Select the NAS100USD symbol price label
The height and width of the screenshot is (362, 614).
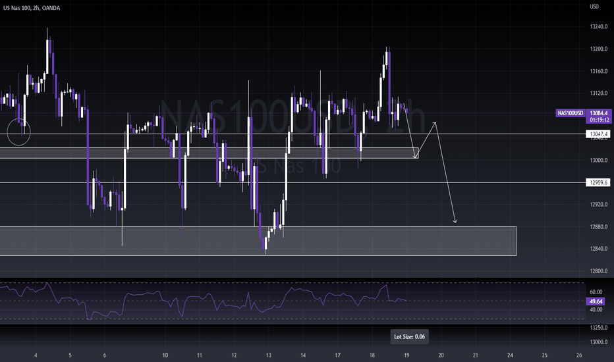pos(571,113)
